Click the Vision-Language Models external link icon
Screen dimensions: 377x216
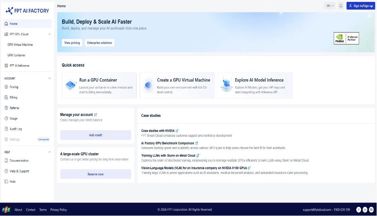click(249, 168)
